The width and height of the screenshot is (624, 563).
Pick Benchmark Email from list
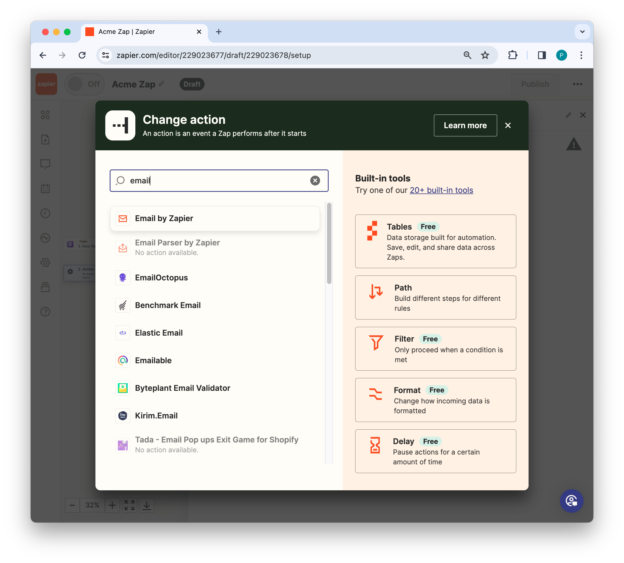167,305
